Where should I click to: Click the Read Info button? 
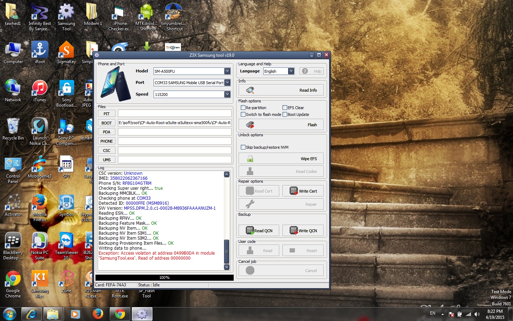pos(281,90)
